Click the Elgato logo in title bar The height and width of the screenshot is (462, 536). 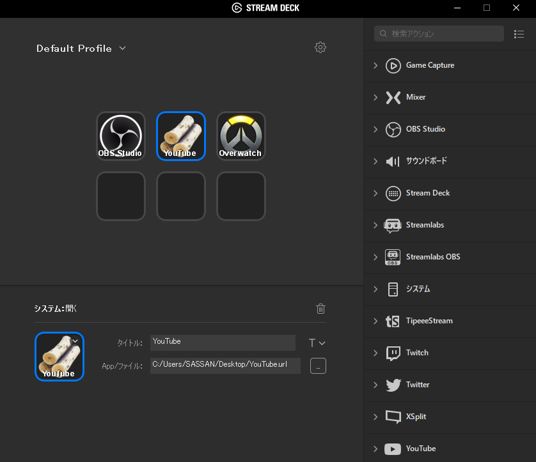click(x=237, y=8)
